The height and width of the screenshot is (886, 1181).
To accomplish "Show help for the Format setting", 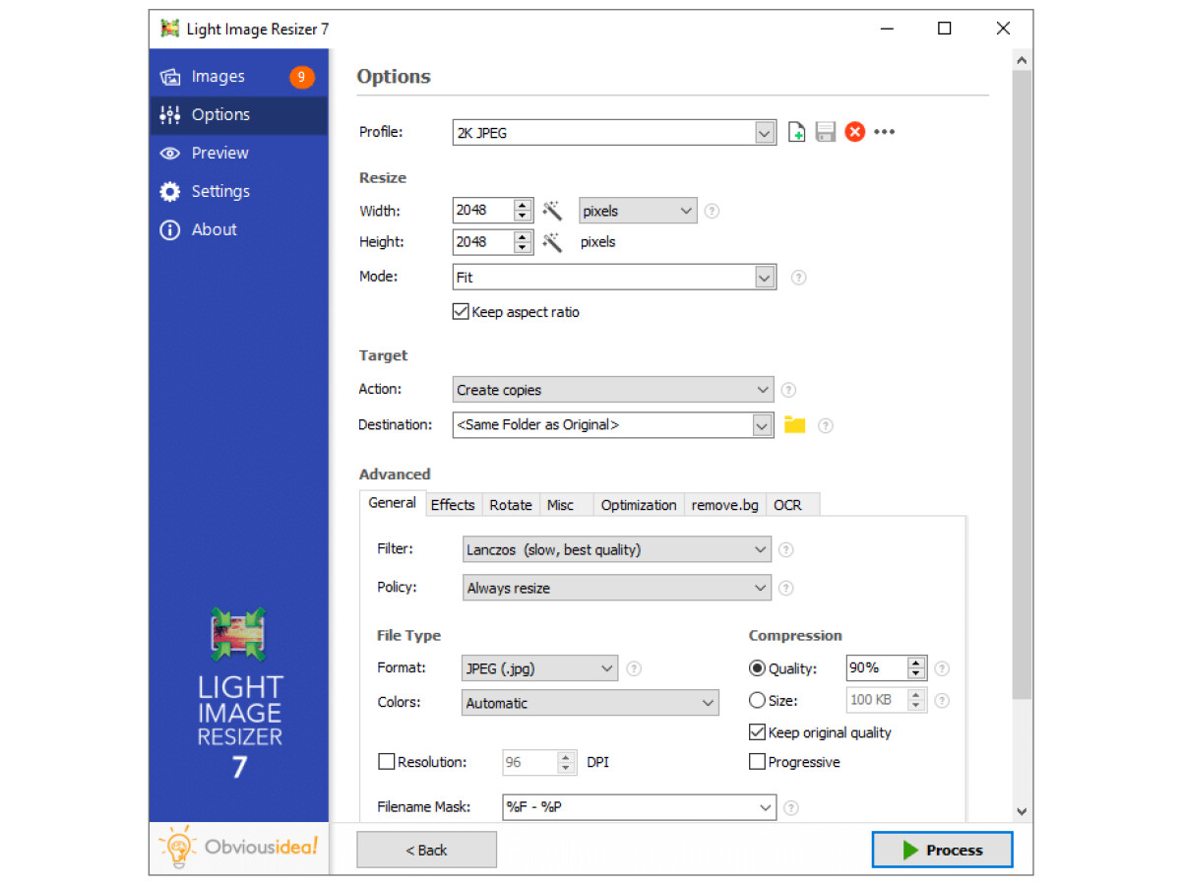I will pos(634,668).
